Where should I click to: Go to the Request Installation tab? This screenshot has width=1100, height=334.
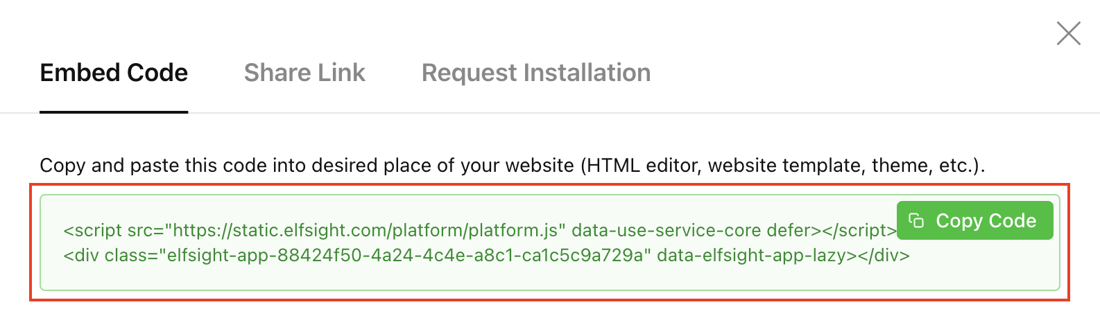pos(535,73)
